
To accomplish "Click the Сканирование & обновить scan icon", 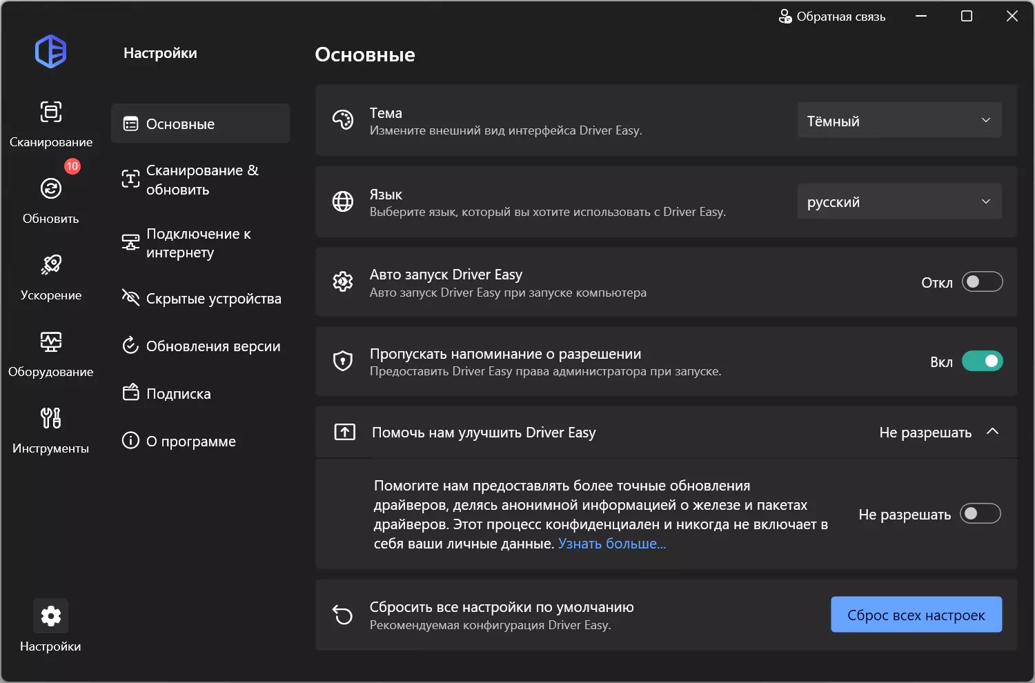I will coord(130,179).
